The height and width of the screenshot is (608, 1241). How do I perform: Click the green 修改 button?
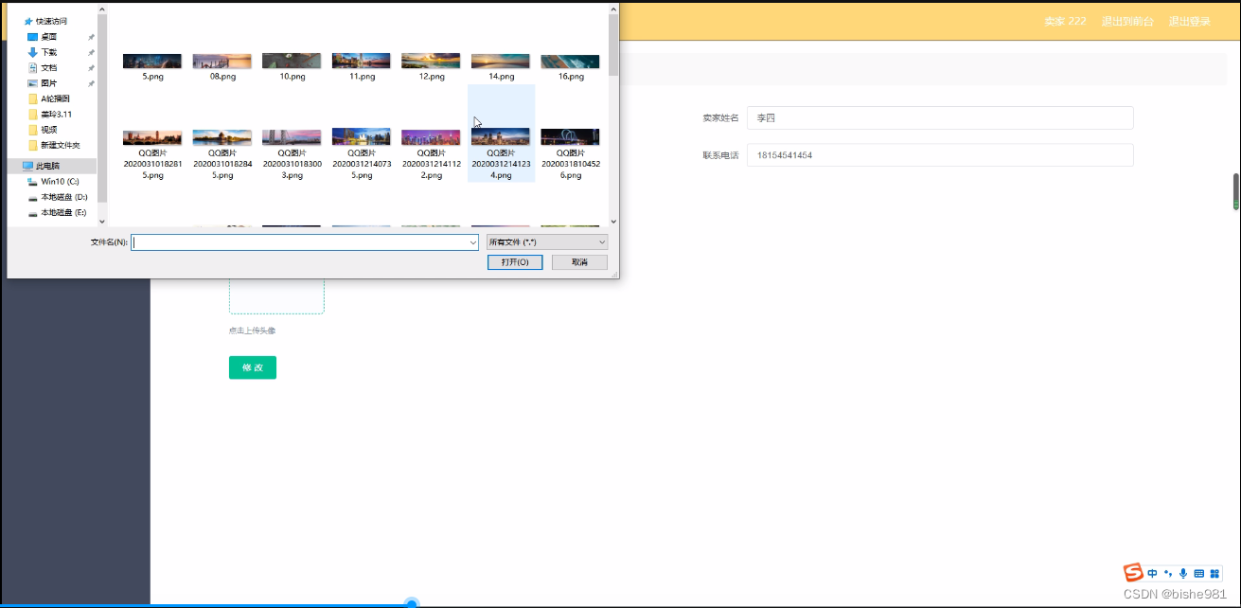(x=252, y=367)
